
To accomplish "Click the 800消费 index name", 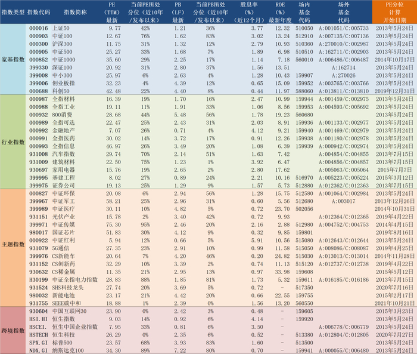I will (x=62, y=115).
